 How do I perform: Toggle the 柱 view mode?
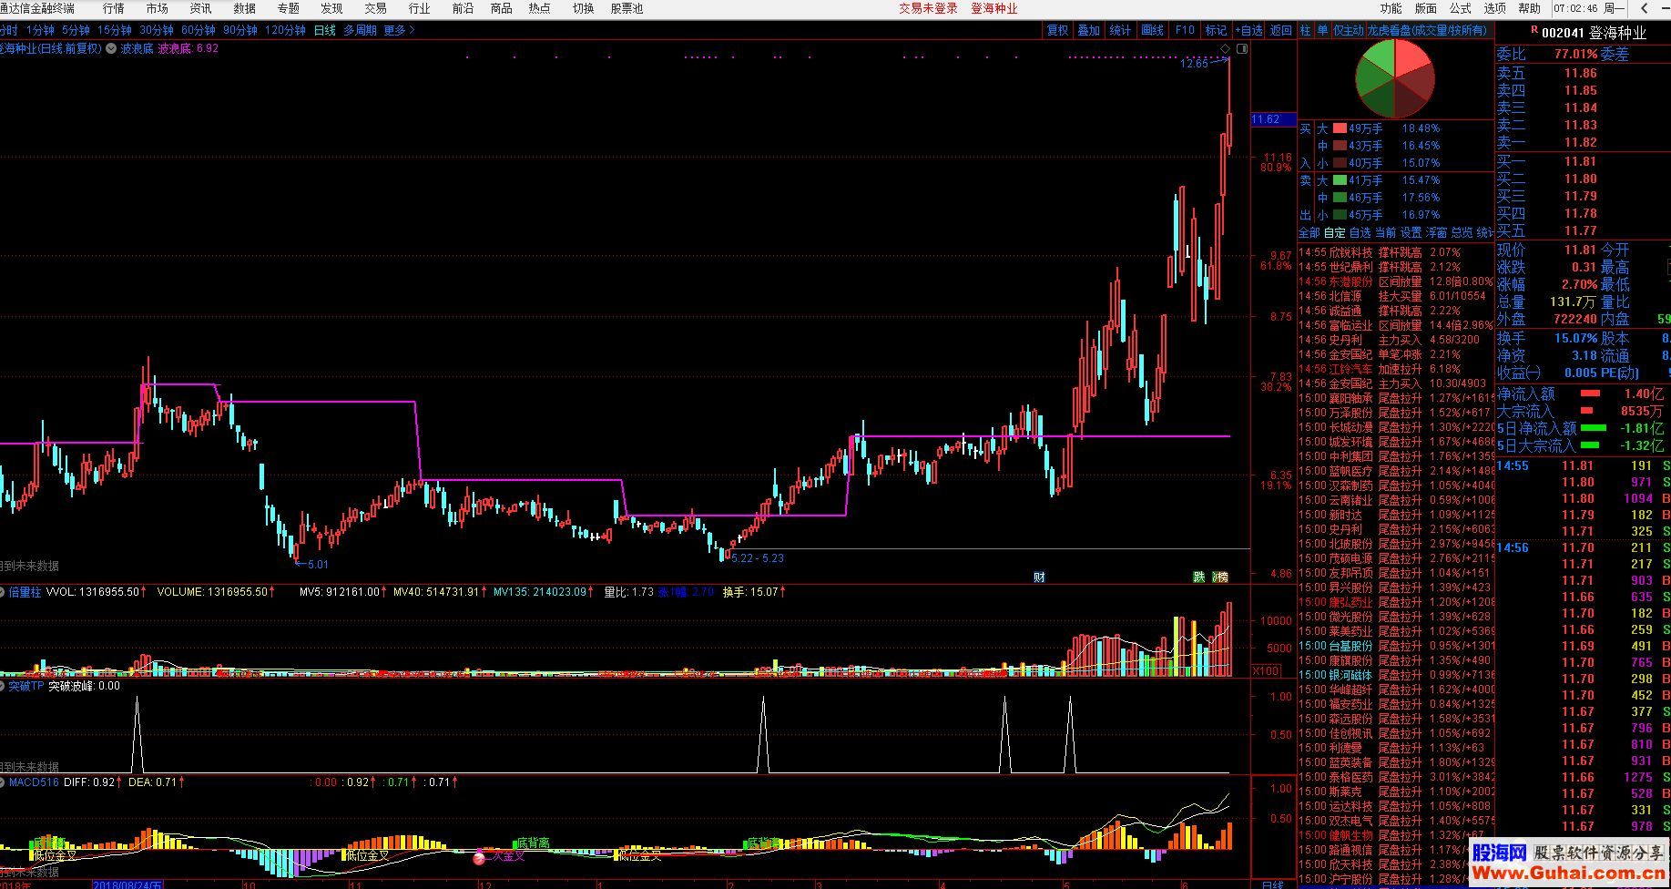1305,30
